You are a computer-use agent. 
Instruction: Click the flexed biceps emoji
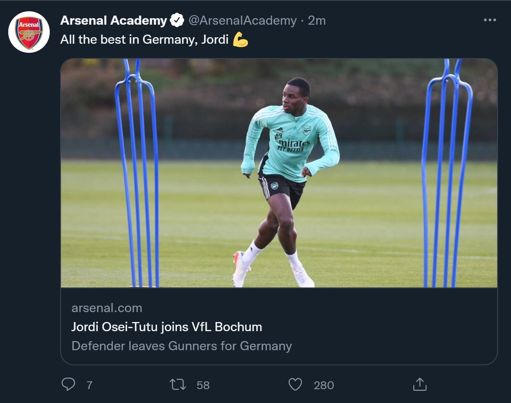(241, 40)
